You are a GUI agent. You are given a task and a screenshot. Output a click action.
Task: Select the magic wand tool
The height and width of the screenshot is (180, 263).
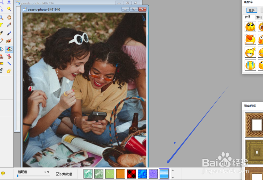[x=9, y=9]
